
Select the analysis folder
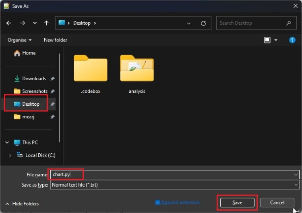point(137,75)
